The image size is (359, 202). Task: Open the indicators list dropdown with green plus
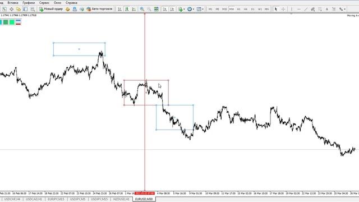point(182,9)
